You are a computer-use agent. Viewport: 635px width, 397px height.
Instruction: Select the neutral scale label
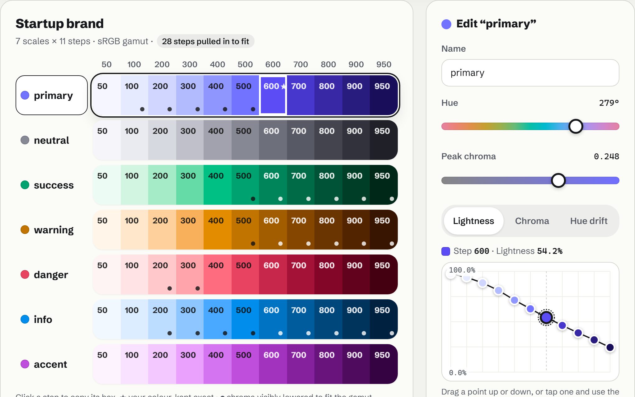pos(52,140)
